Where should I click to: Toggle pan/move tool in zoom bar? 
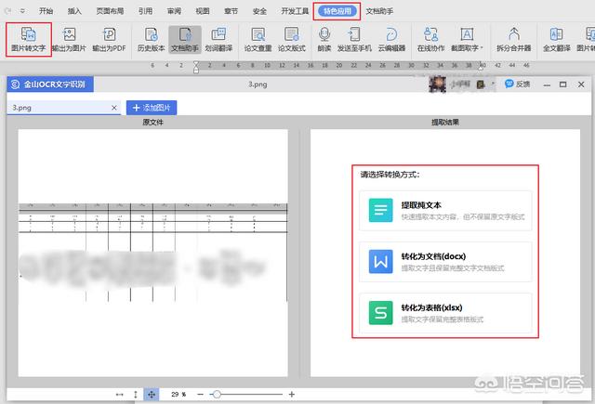[x=152, y=394]
